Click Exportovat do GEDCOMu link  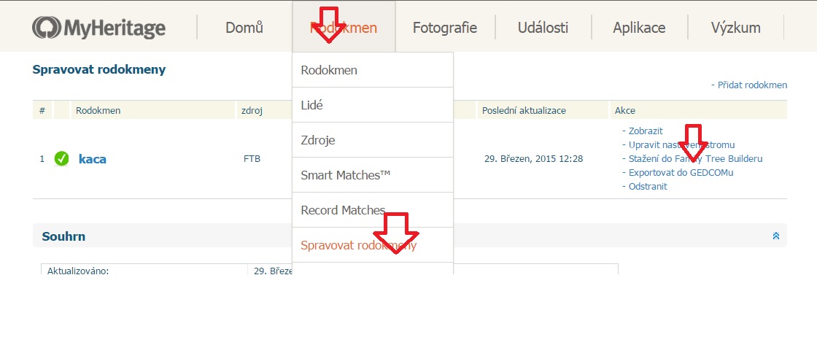tap(681, 172)
